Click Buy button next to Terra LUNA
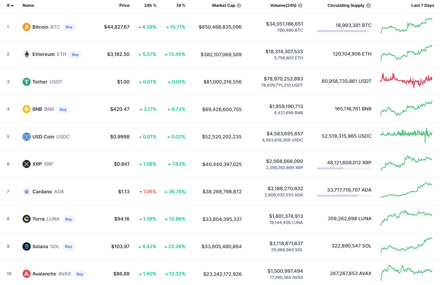 tap(69, 219)
